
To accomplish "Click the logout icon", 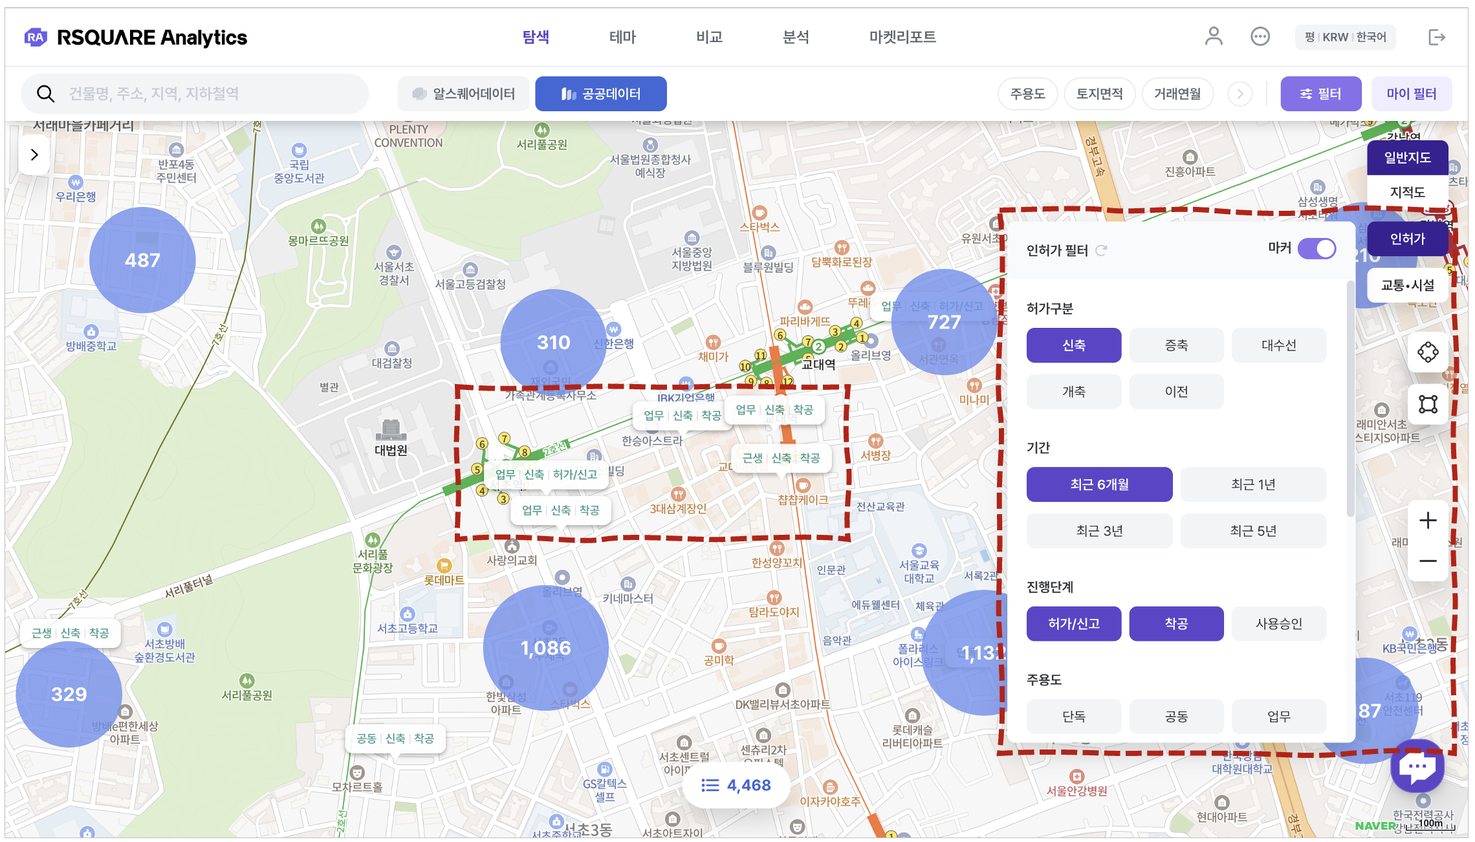I will (1436, 38).
